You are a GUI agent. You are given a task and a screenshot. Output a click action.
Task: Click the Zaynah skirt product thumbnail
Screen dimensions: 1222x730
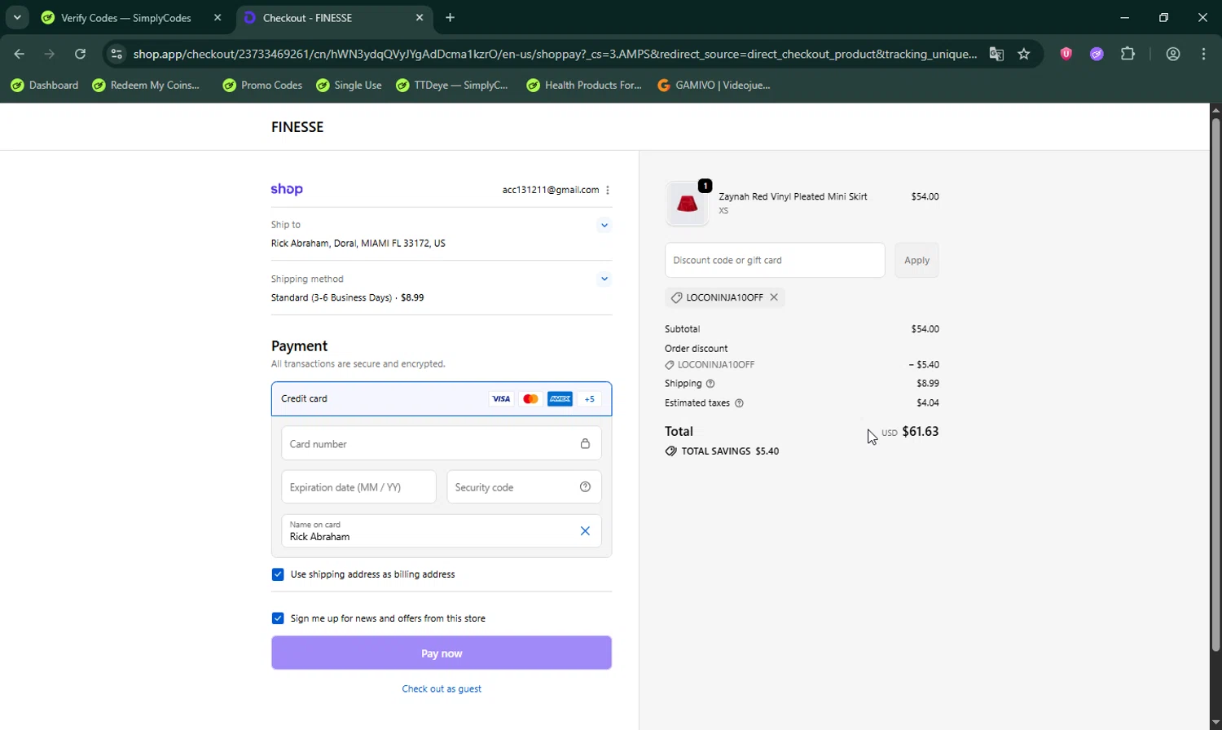click(687, 204)
